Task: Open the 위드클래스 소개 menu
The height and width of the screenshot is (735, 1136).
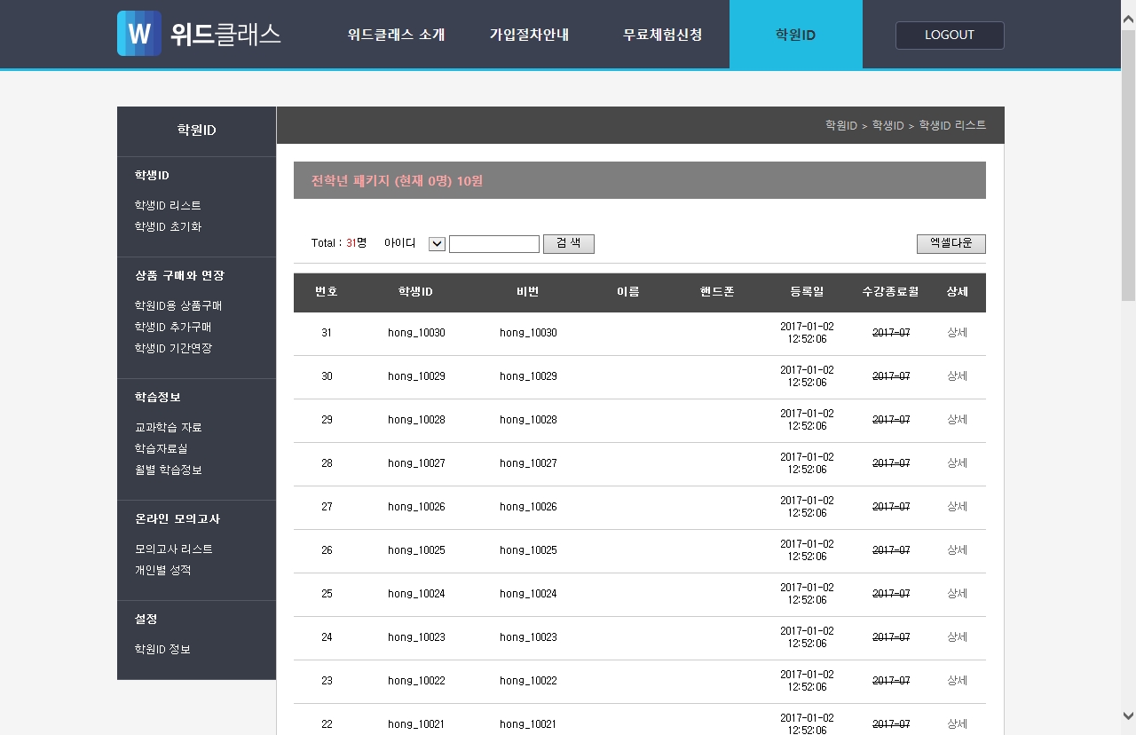Action: coord(396,35)
